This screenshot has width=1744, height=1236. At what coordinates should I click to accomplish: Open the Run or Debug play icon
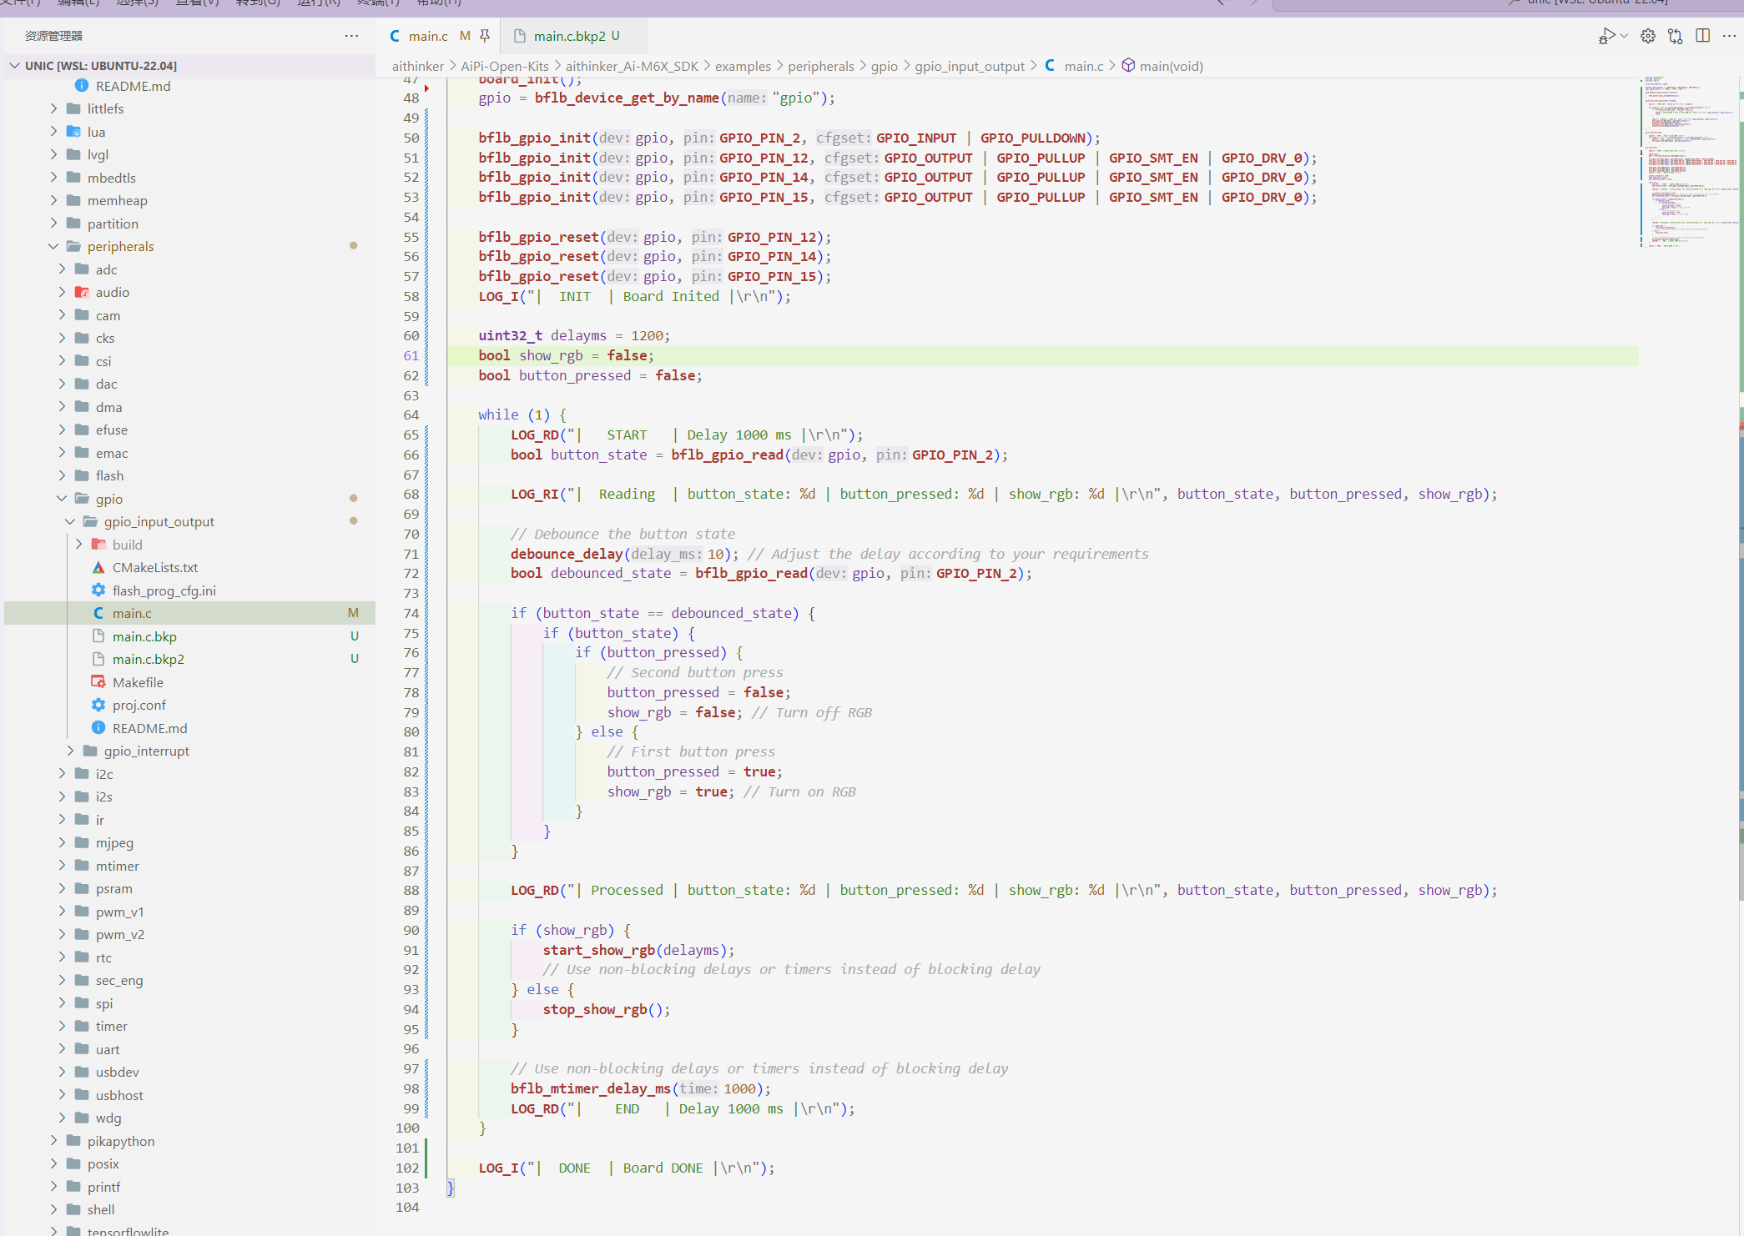click(x=1606, y=36)
